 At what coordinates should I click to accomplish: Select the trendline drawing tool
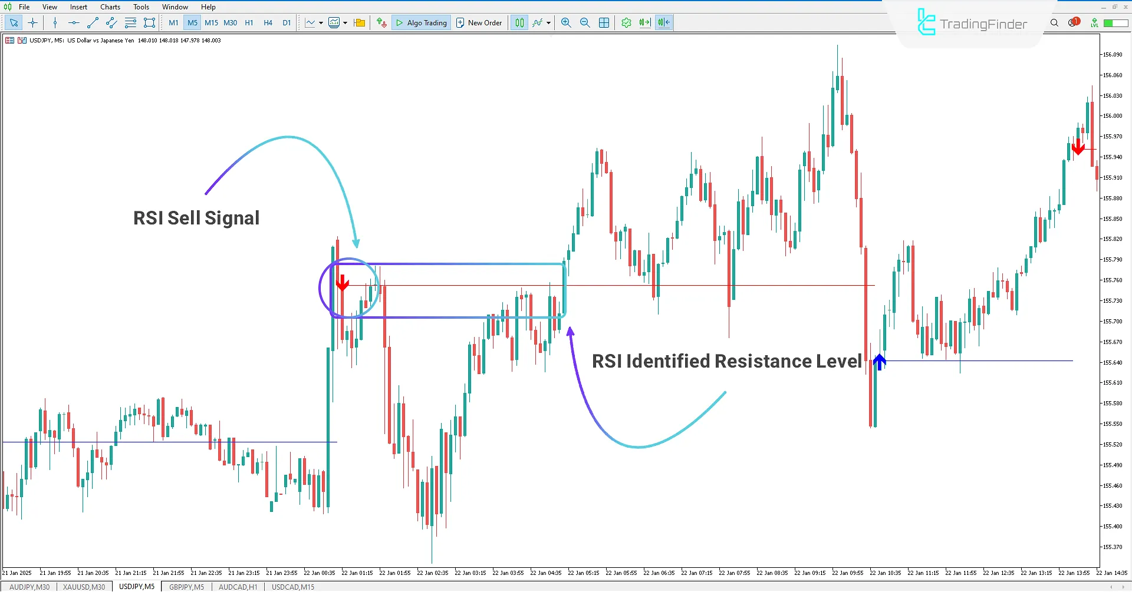coord(92,22)
